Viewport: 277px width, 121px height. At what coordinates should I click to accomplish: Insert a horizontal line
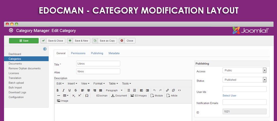pos(59,96)
